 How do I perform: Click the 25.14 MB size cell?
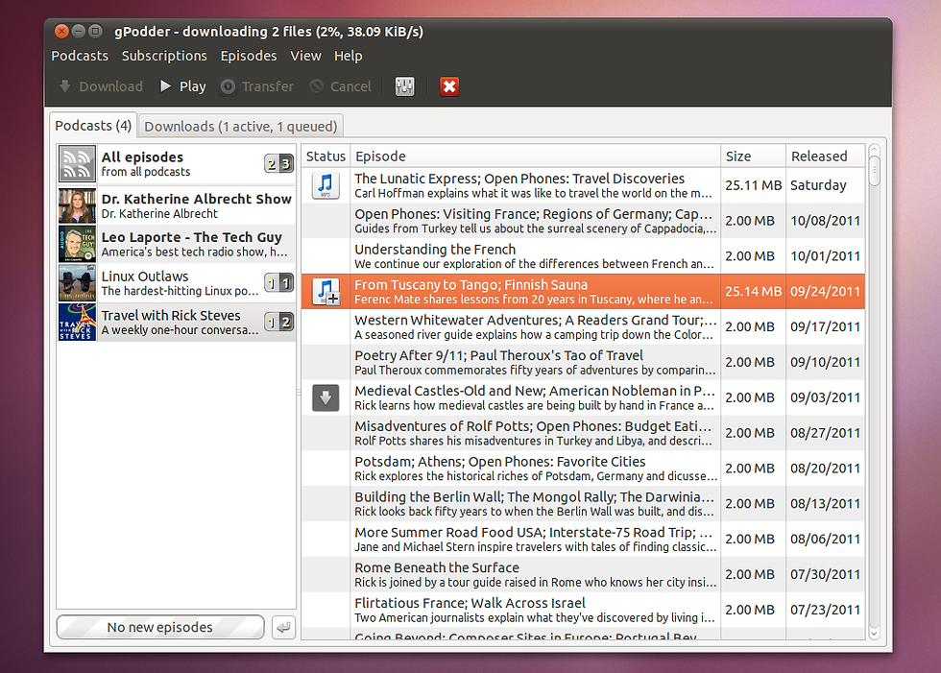753,292
